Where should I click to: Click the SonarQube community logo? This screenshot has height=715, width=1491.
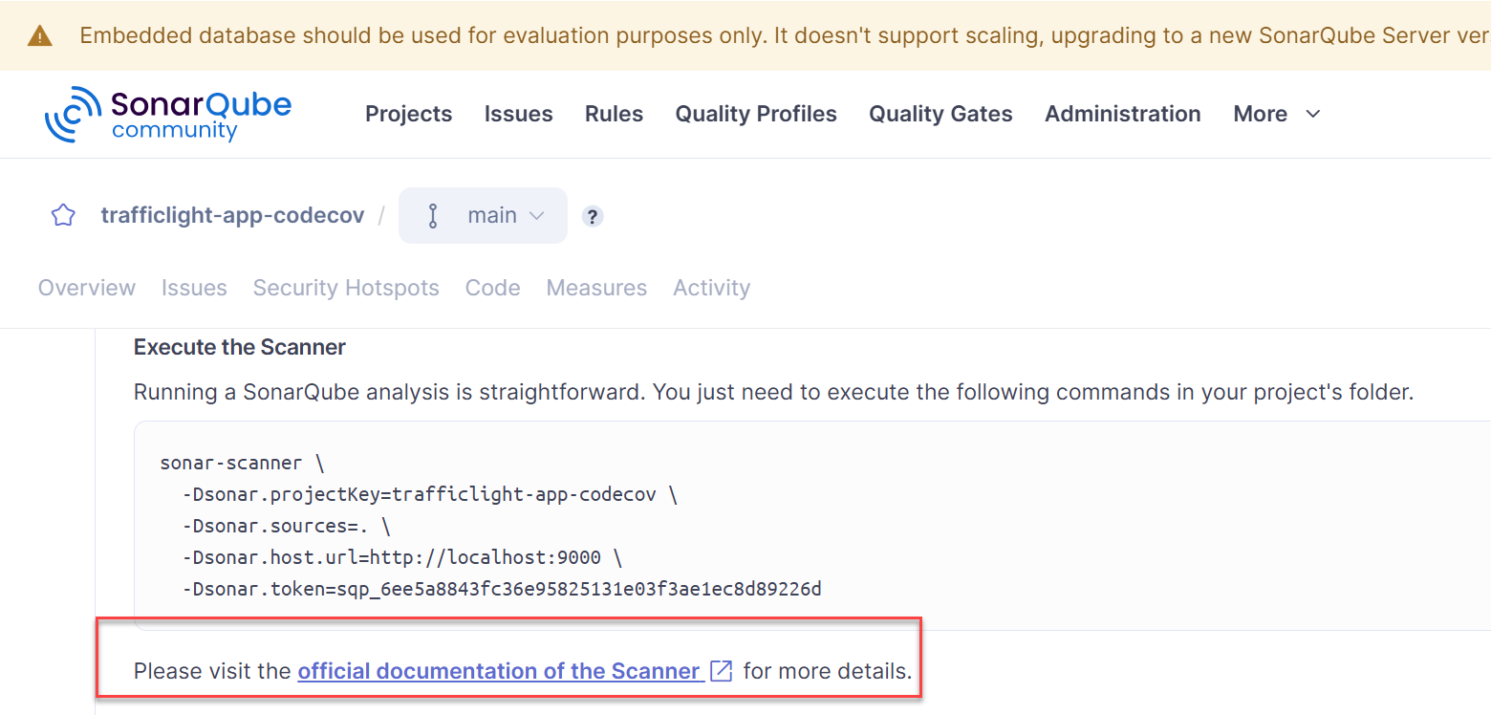pos(168,114)
